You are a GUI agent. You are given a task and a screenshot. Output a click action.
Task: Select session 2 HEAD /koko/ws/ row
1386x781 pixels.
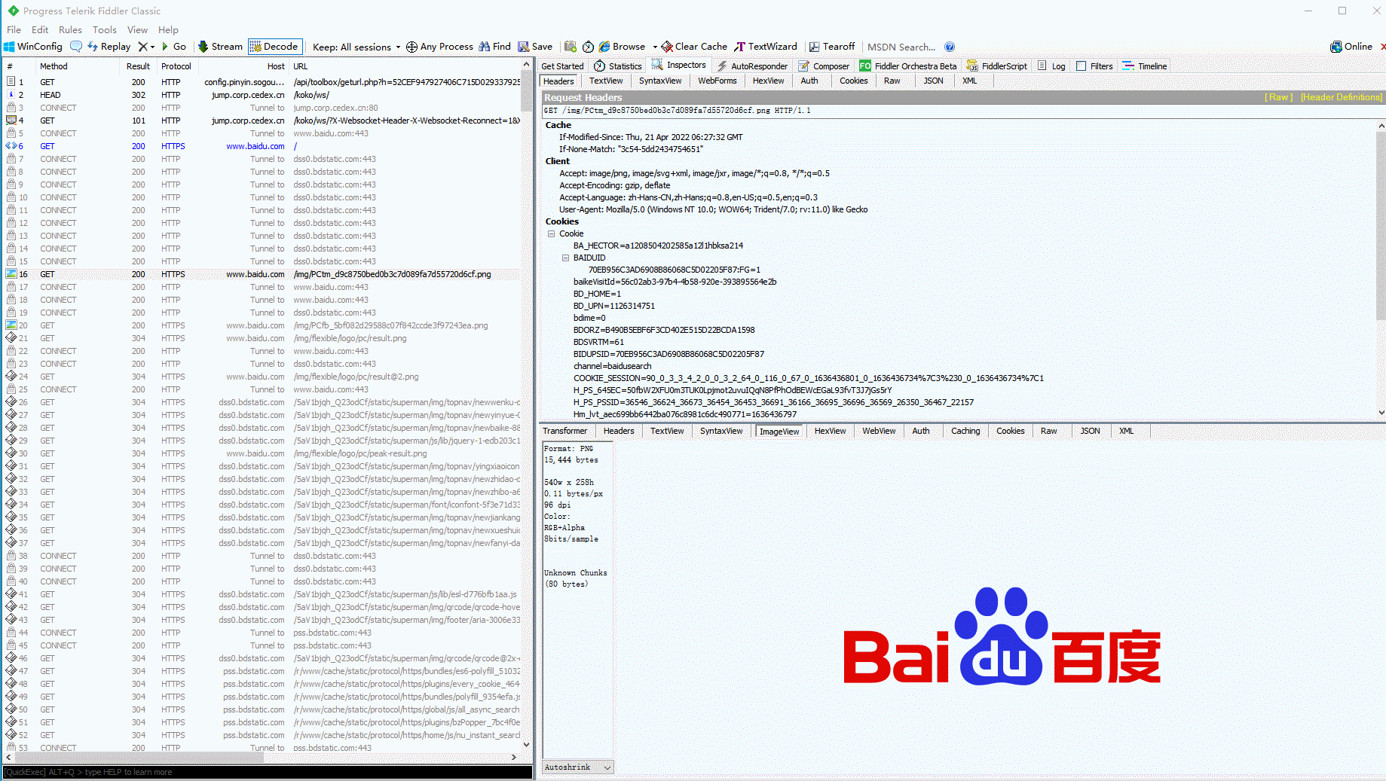(x=262, y=95)
